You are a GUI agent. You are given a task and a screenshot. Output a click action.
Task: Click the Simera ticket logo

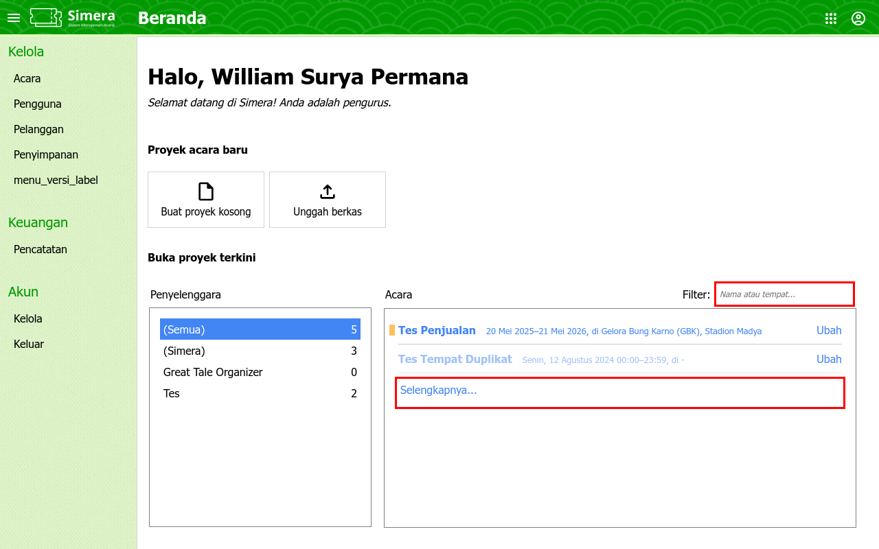(x=46, y=18)
